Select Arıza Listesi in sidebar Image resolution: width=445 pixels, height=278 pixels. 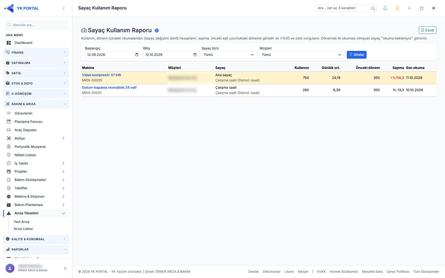point(23,229)
